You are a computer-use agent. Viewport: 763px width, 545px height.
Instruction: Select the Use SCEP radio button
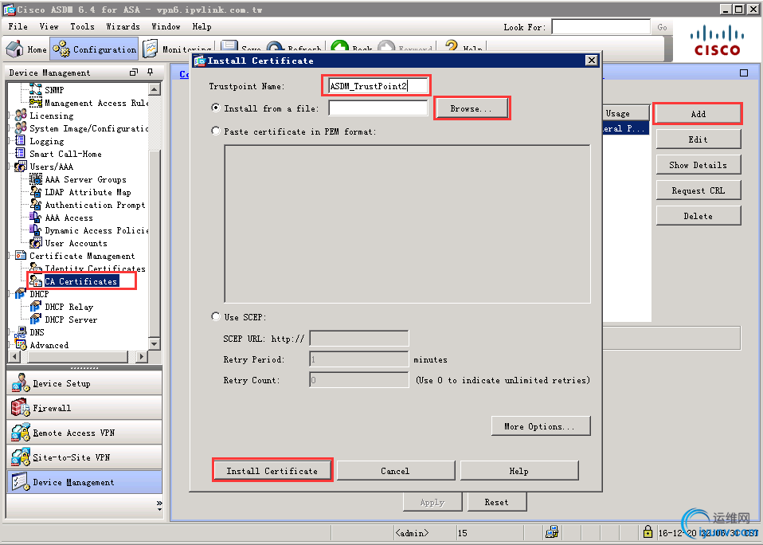[x=216, y=316]
